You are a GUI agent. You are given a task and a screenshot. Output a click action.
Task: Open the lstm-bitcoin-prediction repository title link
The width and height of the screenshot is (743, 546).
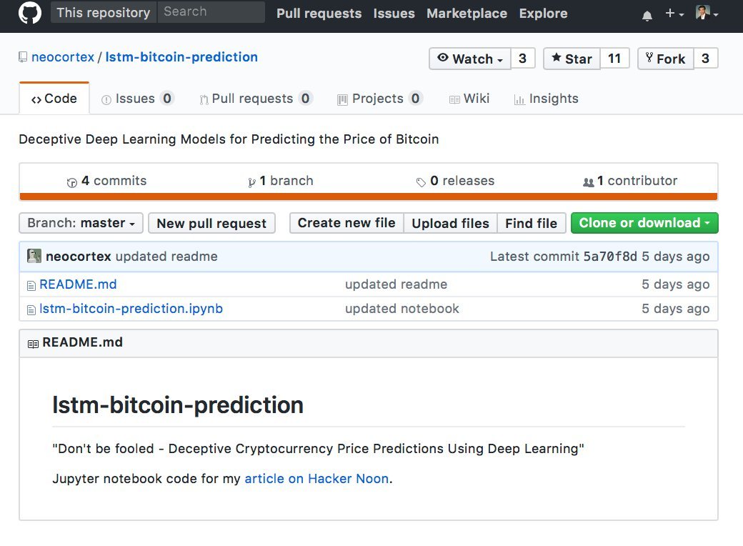pos(181,57)
